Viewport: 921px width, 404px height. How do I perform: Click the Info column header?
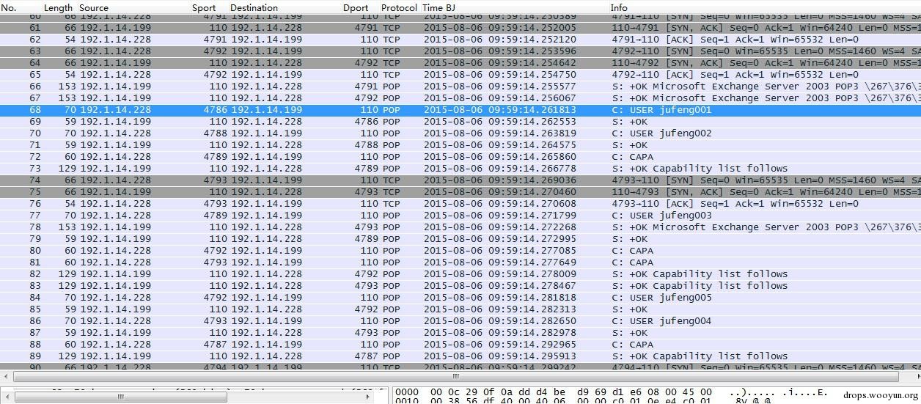coord(619,7)
